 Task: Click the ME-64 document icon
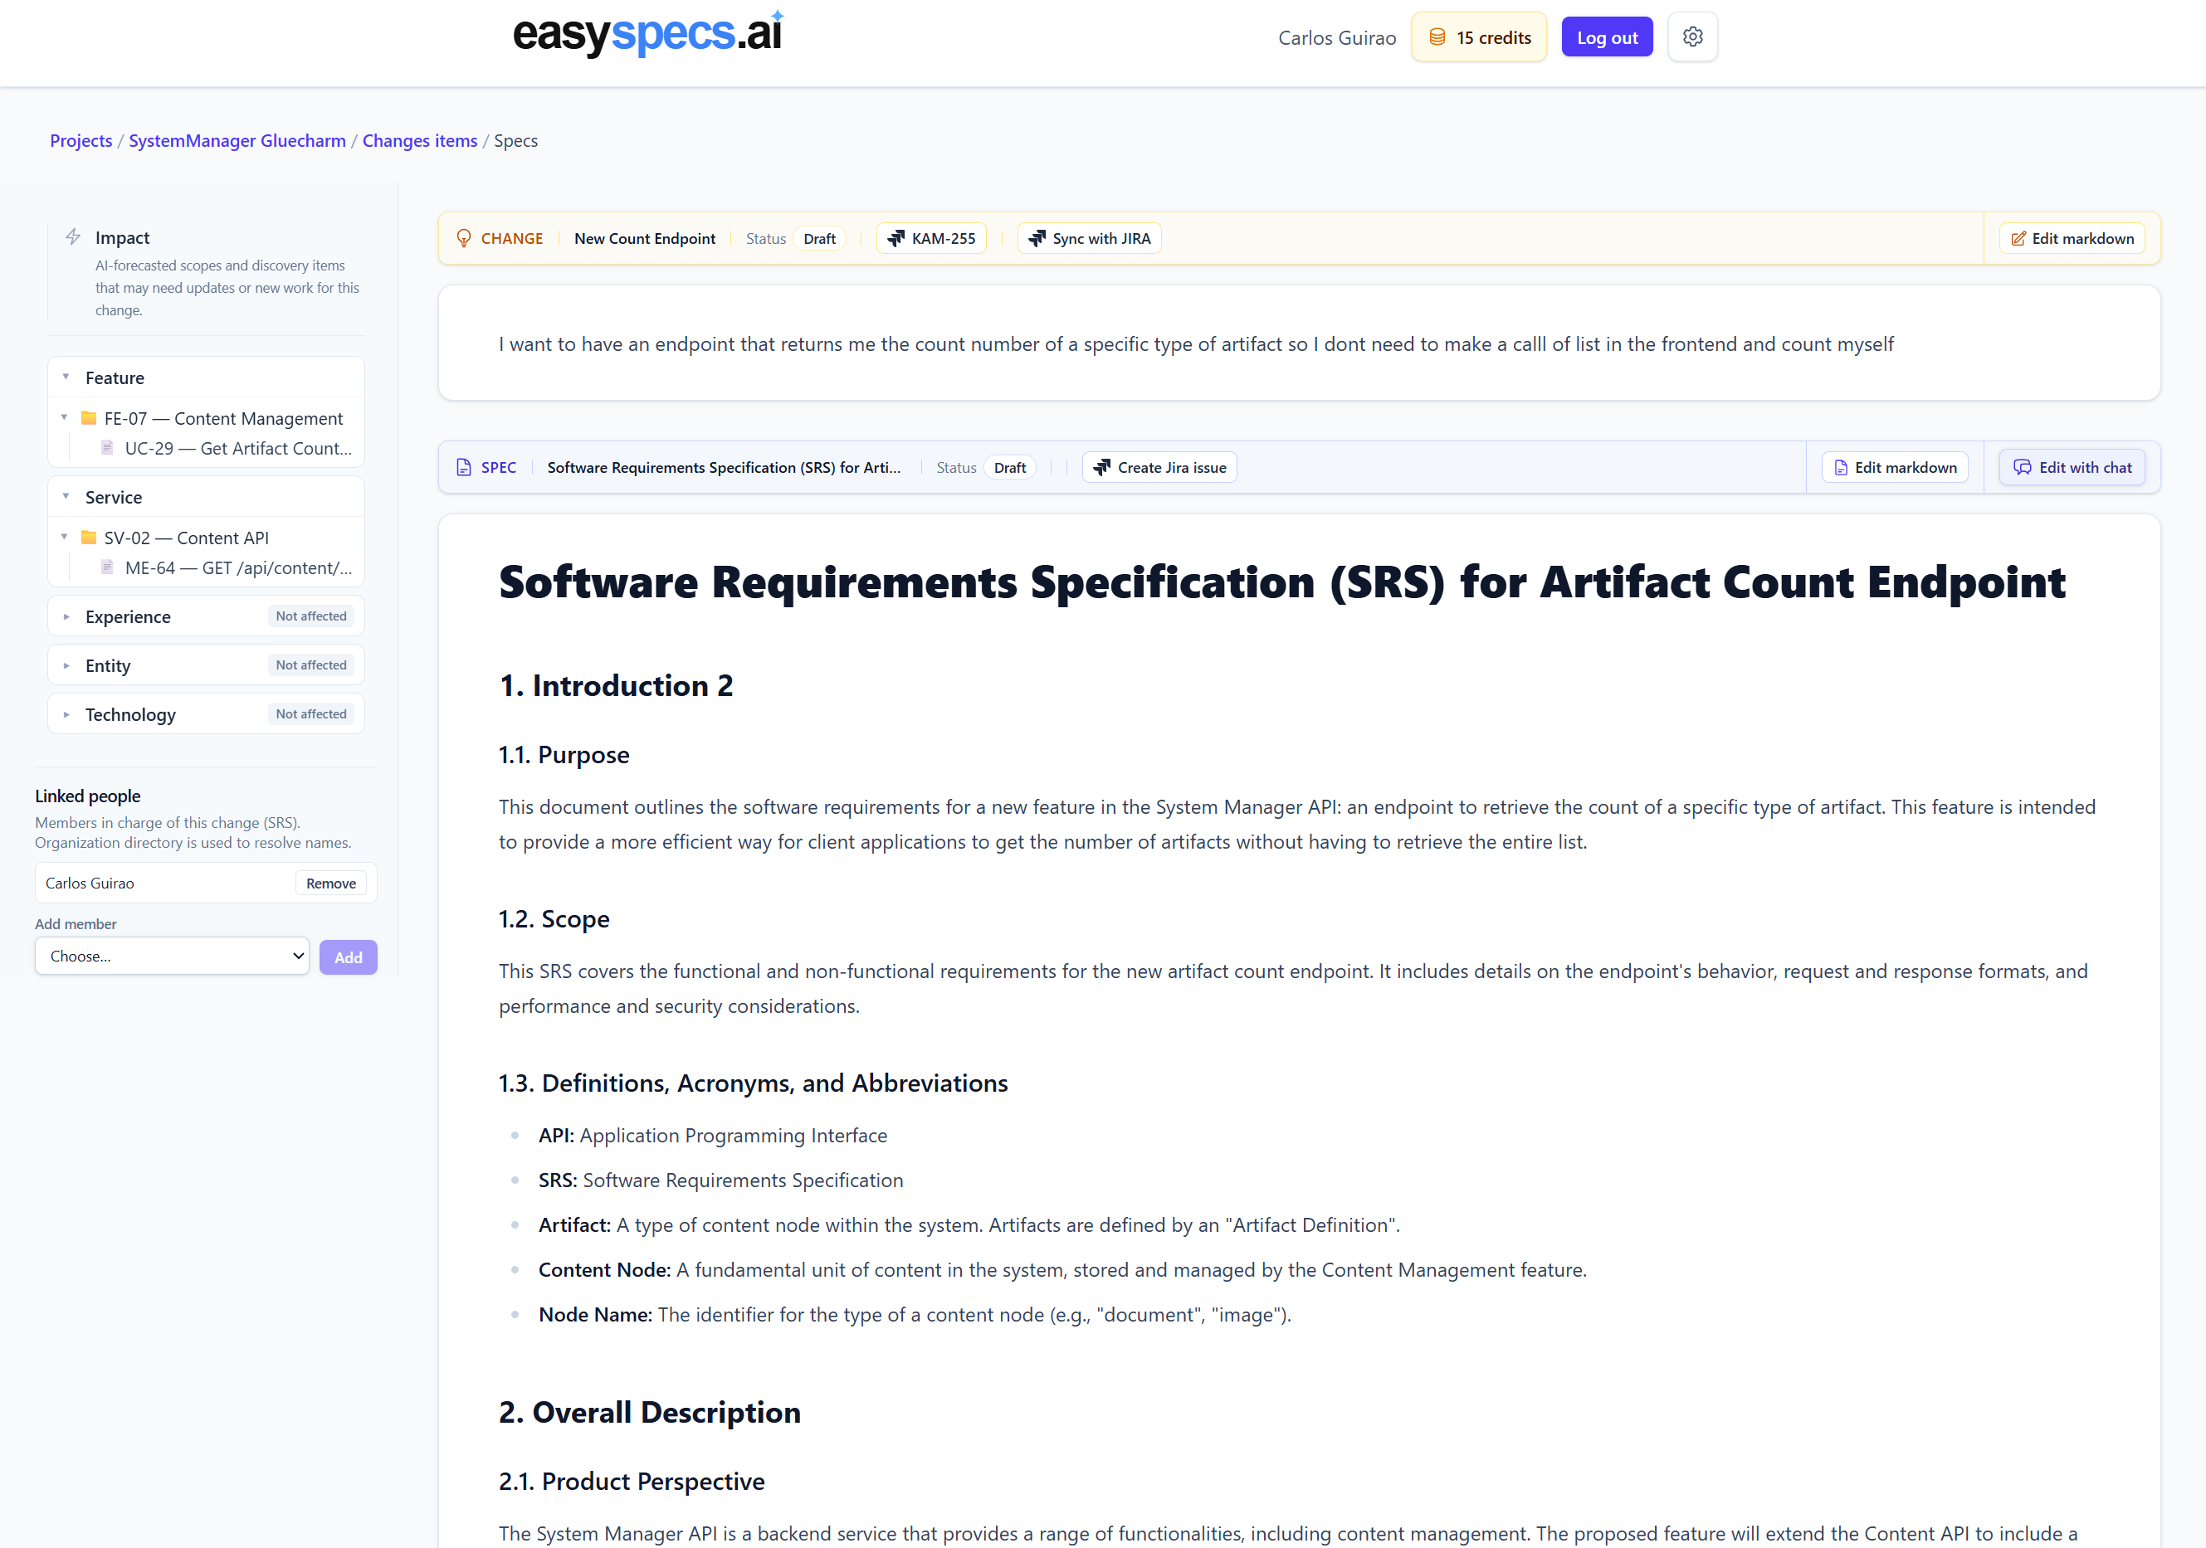108,567
